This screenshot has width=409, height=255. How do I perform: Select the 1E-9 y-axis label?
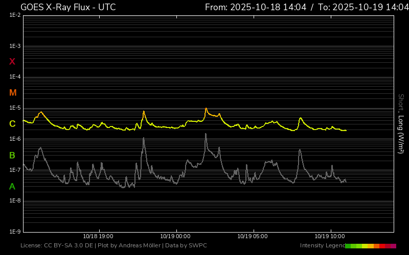pos(15,232)
